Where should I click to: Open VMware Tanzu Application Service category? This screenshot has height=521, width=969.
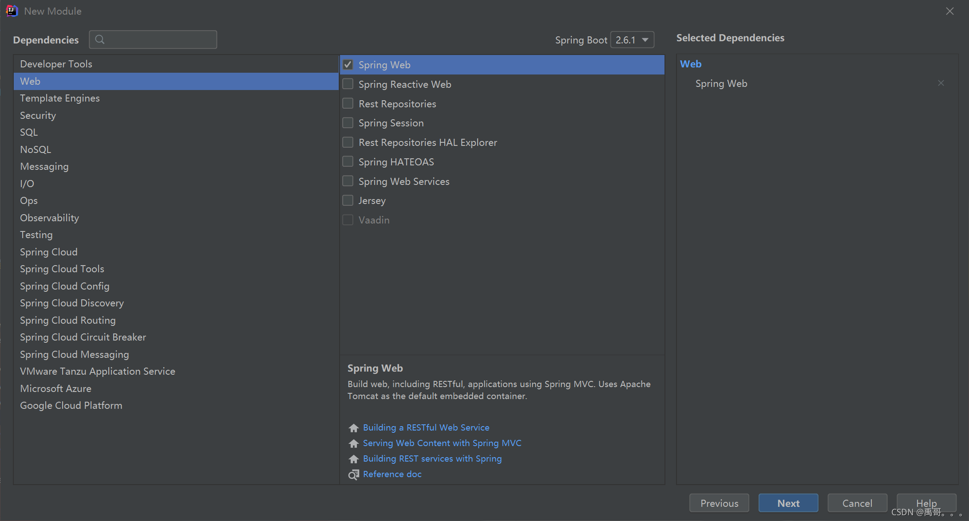click(x=176, y=371)
